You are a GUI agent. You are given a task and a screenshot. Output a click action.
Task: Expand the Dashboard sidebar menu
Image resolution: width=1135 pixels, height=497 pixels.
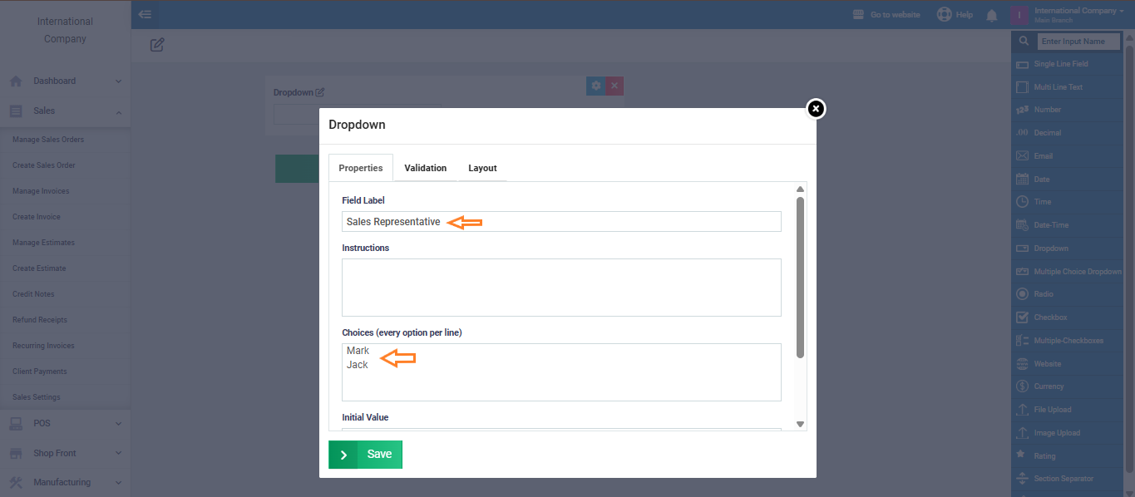[x=65, y=81]
